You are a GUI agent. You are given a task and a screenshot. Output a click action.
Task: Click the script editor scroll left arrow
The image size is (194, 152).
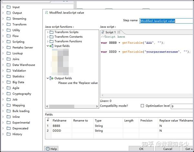point(102,95)
